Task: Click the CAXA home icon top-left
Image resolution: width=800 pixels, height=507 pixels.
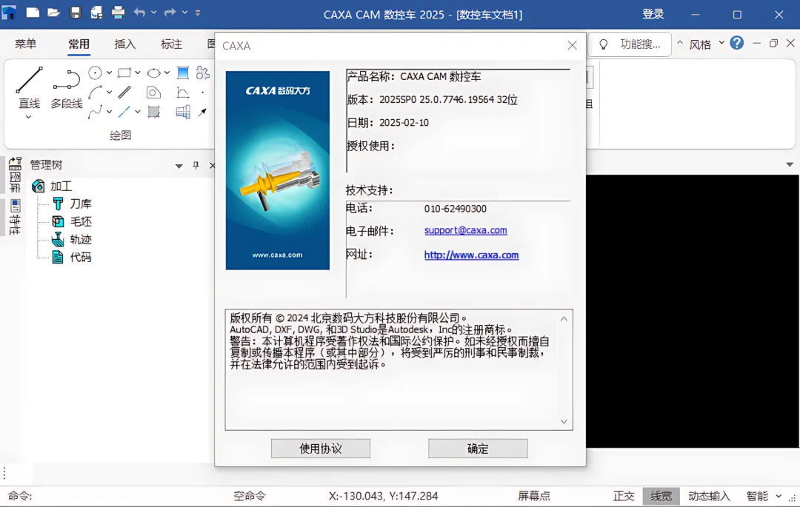Action: [x=9, y=13]
